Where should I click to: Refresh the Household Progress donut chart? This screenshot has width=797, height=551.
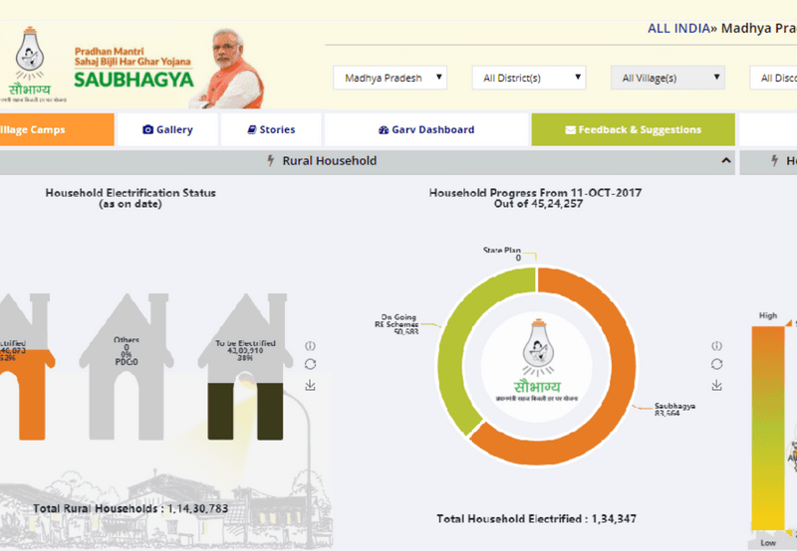[715, 364]
